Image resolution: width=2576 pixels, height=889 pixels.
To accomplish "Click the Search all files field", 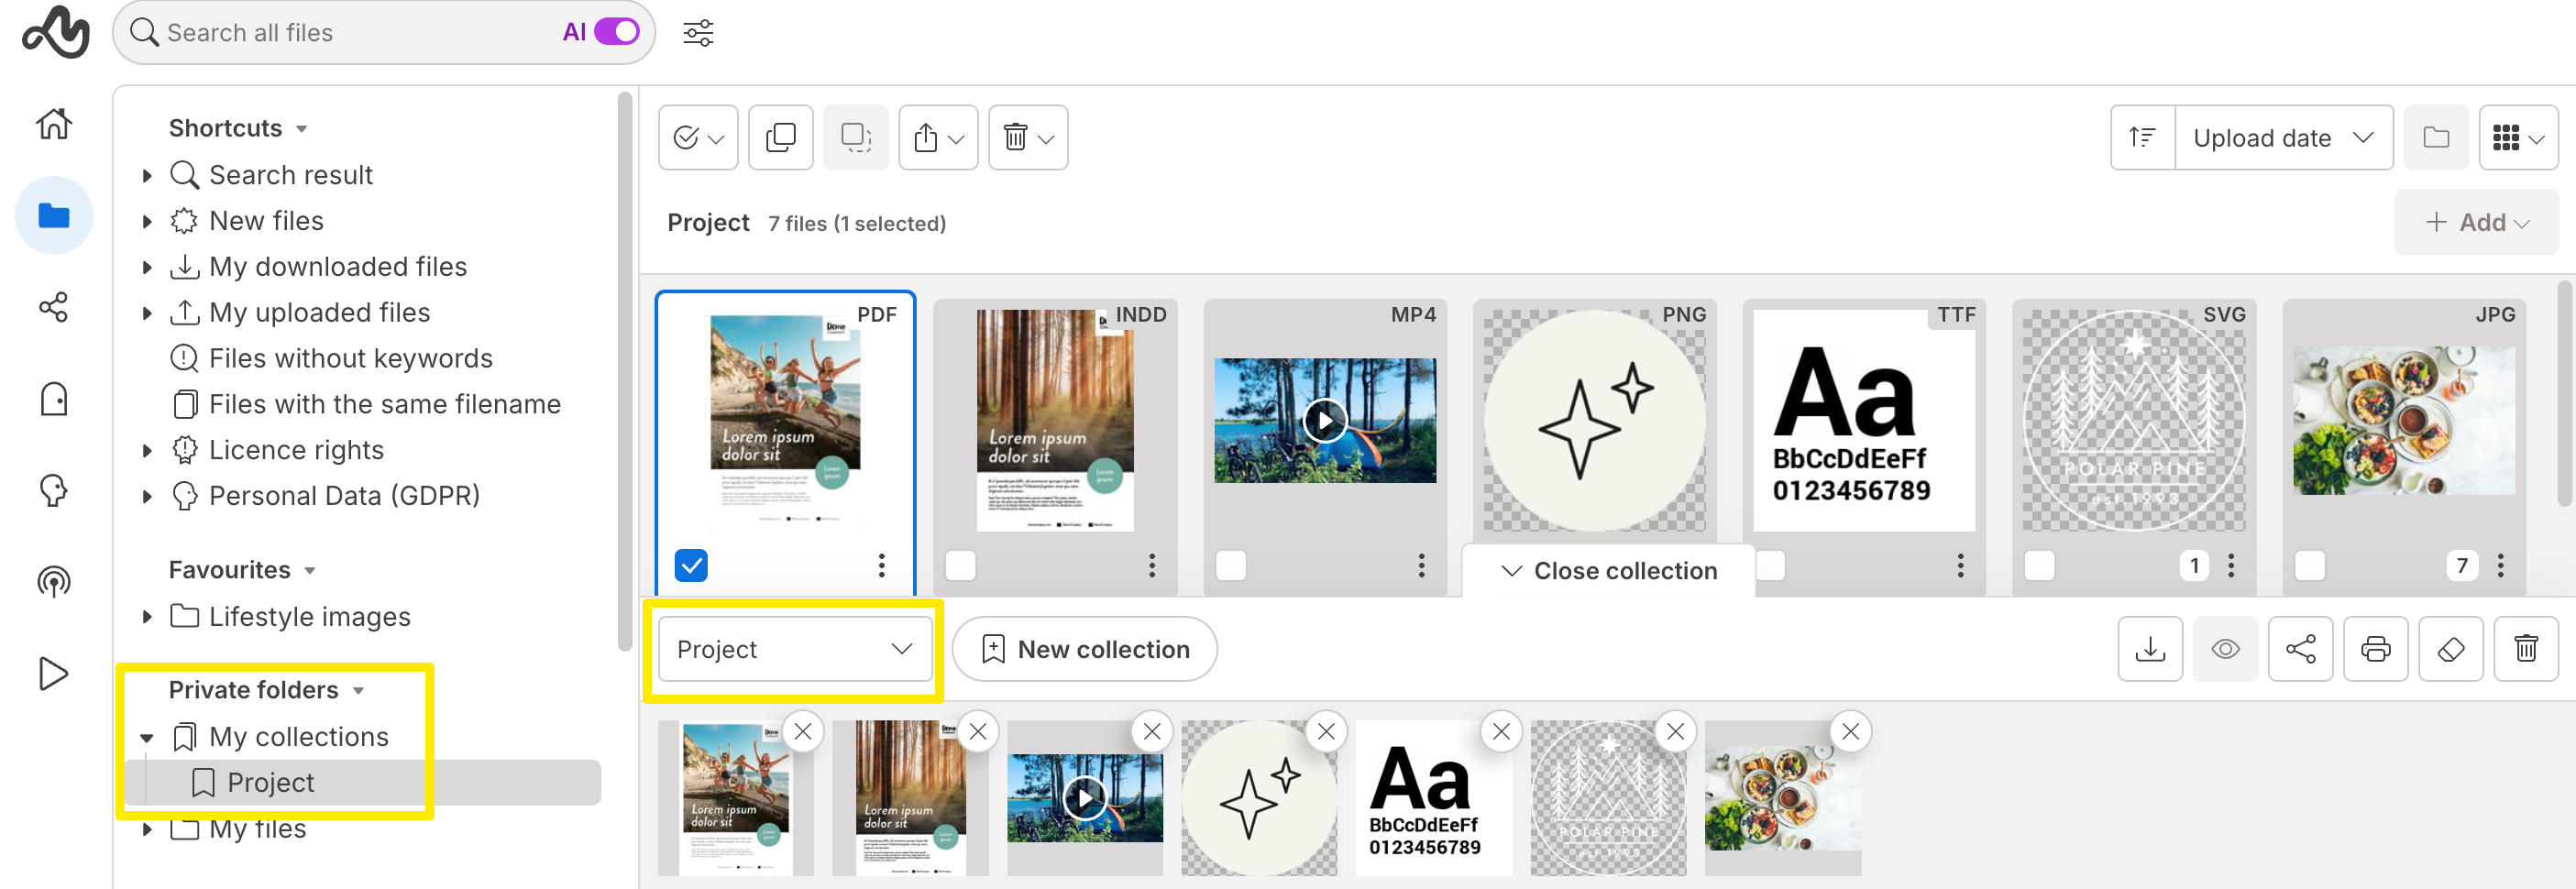I will click(350, 33).
